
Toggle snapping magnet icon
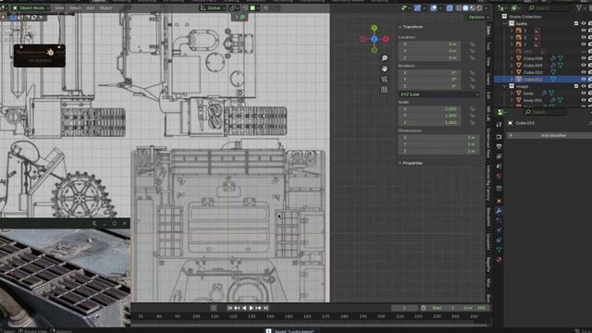point(246,8)
